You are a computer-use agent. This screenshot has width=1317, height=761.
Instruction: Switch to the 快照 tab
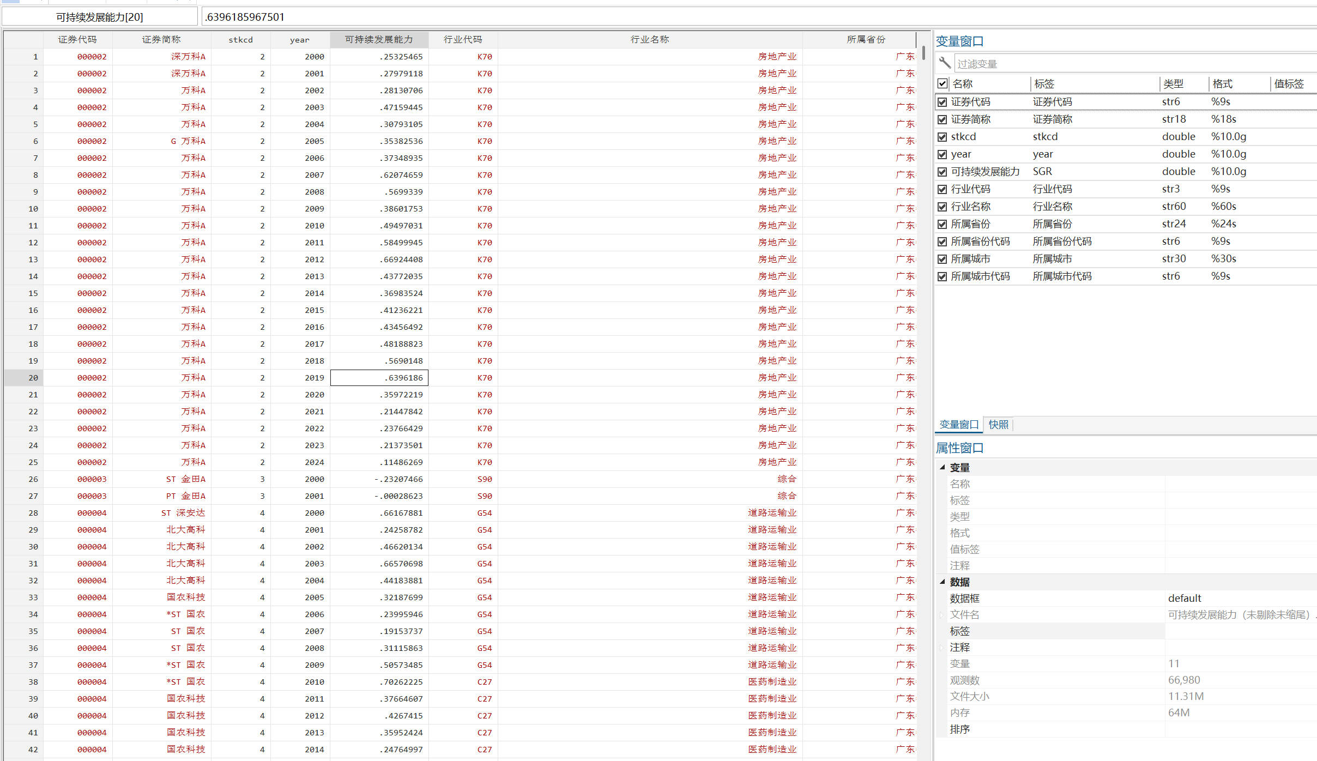[x=998, y=425]
